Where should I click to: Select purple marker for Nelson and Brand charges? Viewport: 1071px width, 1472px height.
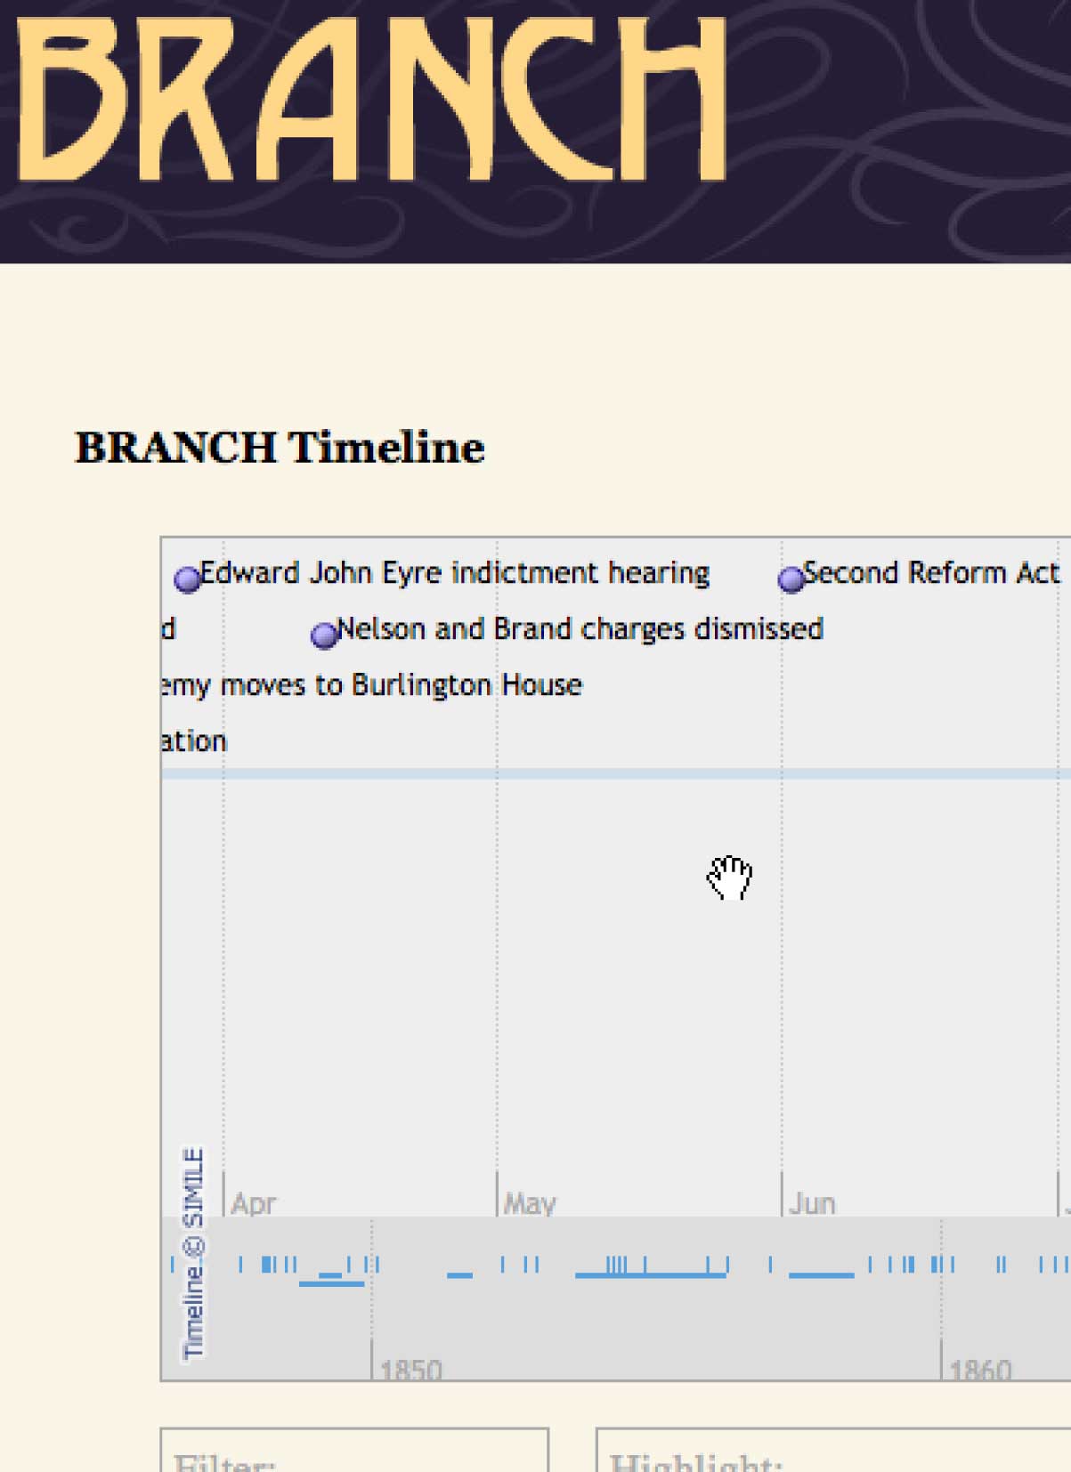[324, 635]
